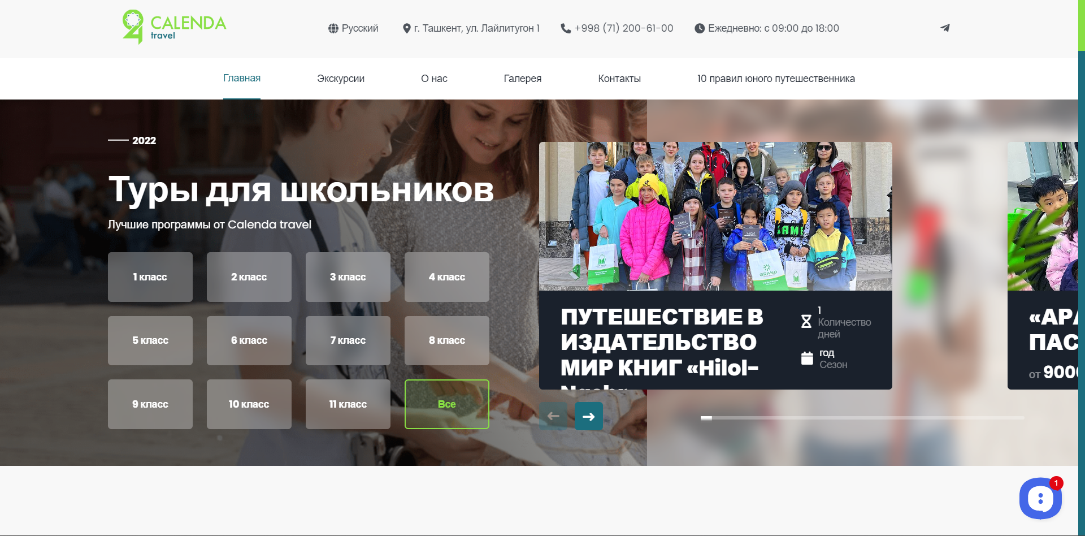
Task: Click the Путешествие в издательство tour title
Action: (x=661, y=342)
